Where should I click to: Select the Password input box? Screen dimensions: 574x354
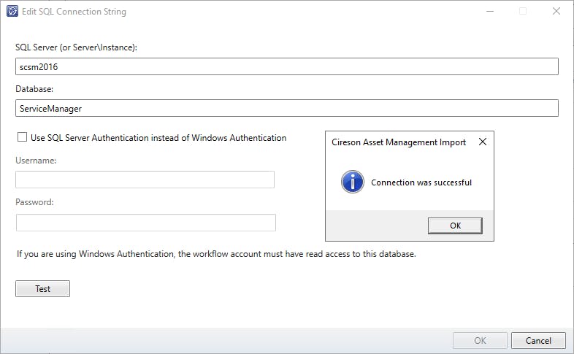145,223
